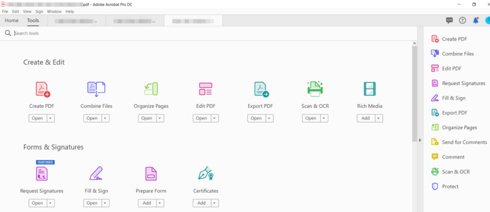Expand the Request Signatures dropdown arrow
This screenshot has width=490, height=212.
51,203
